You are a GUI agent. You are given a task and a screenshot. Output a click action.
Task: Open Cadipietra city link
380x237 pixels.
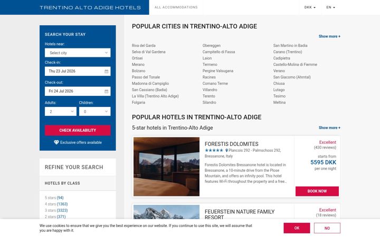tap(282, 58)
